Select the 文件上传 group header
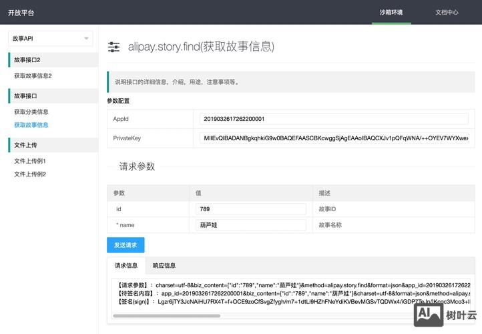This screenshot has height=334, width=482. 53,145
